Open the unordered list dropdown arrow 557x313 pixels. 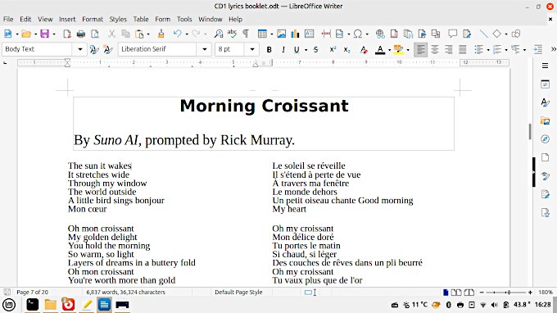(488, 50)
